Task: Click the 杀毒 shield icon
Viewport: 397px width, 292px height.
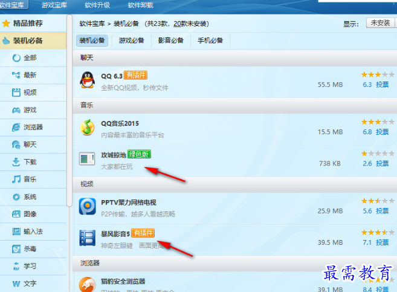Action: point(16,249)
